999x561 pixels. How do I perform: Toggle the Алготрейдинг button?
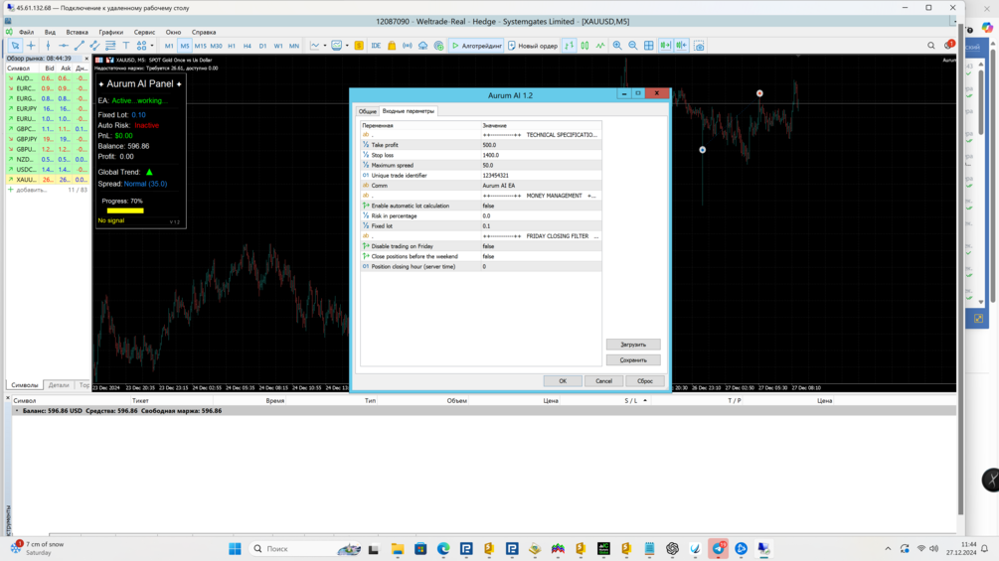coord(476,46)
